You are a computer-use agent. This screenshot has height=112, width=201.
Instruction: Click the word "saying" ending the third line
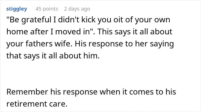tap(162, 44)
